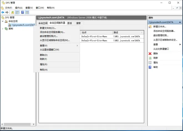
Task: Click the DFS 管理 title bar app icon
Action: pos(3,3)
